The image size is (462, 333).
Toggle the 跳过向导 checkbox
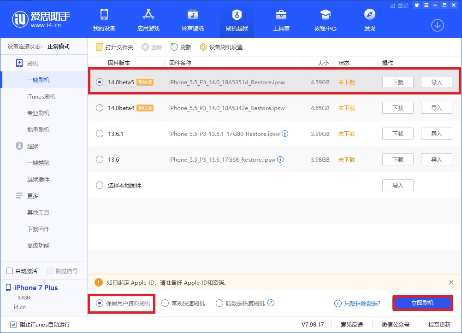50,271
